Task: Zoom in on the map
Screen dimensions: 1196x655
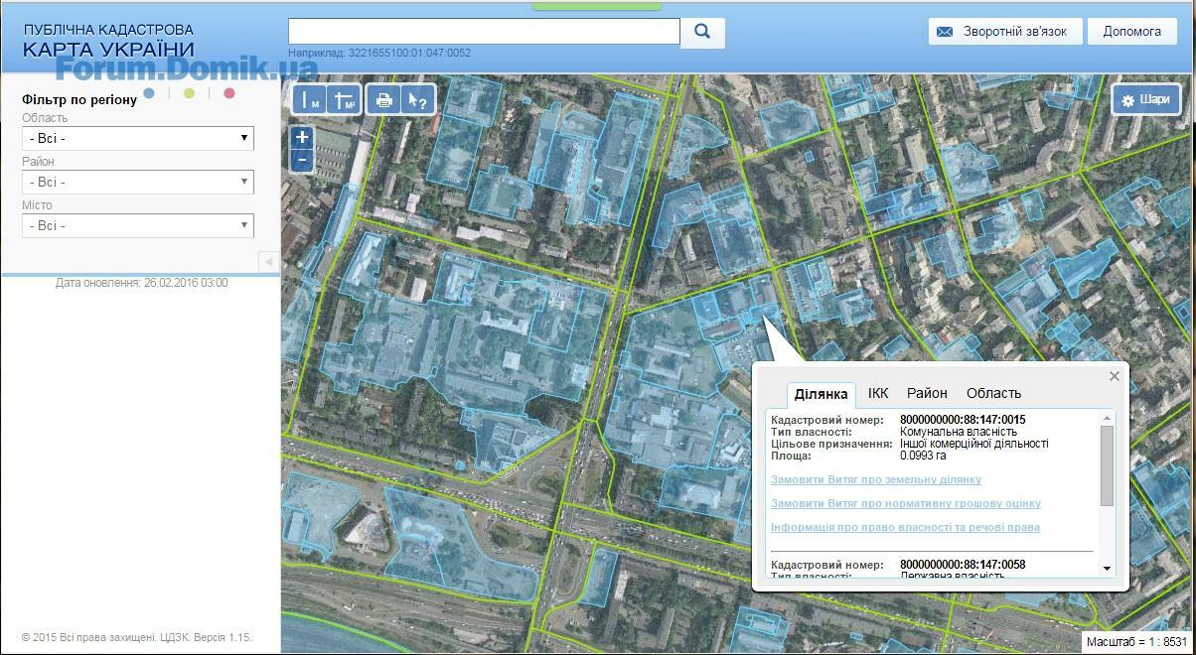Action: point(303,138)
